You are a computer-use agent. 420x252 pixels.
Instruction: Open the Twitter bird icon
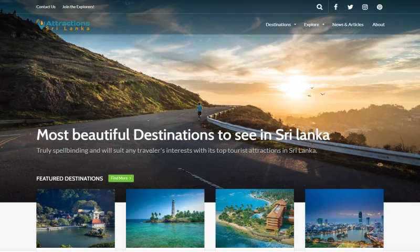(x=350, y=7)
